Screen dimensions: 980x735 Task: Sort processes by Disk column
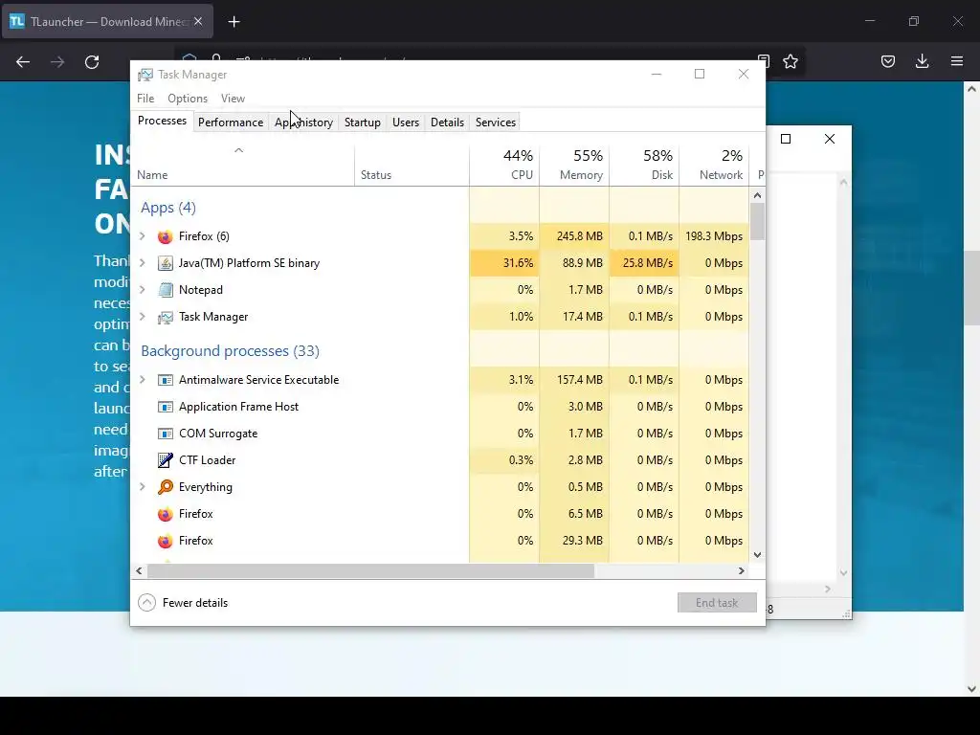[x=644, y=166]
